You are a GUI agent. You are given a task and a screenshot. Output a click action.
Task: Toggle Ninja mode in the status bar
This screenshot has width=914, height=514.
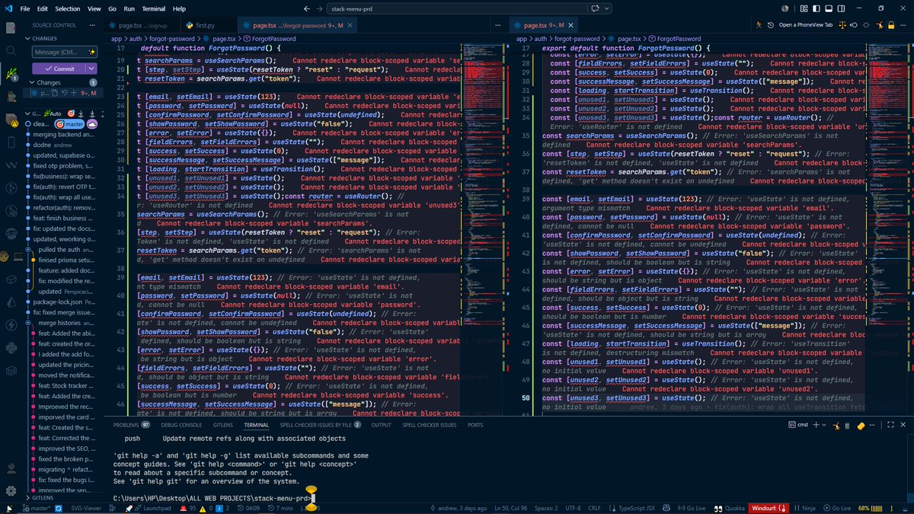pyautogui.click(x=804, y=509)
